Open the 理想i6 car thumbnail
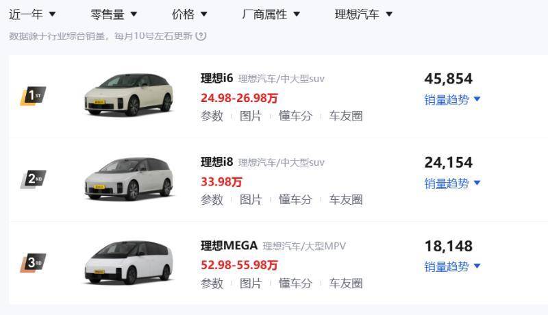The image size is (548, 315). click(129, 96)
